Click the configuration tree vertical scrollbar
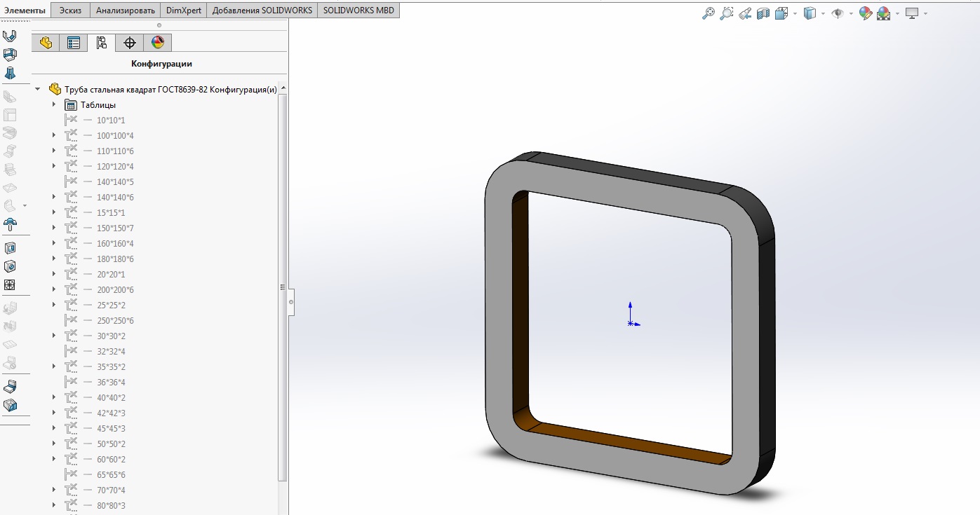Viewport: 980px width, 515px height. [x=283, y=287]
